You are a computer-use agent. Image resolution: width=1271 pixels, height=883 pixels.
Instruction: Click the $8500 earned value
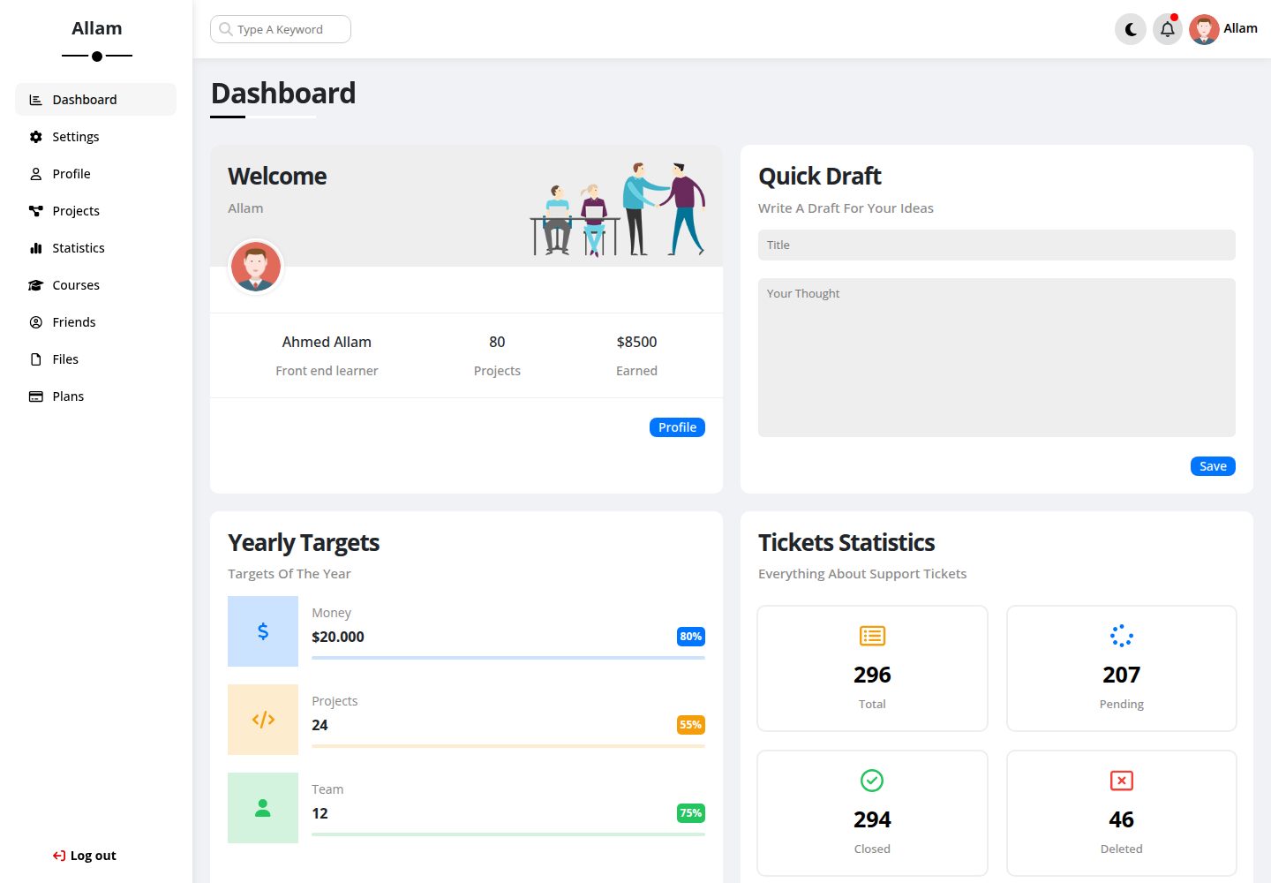click(x=636, y=342)
